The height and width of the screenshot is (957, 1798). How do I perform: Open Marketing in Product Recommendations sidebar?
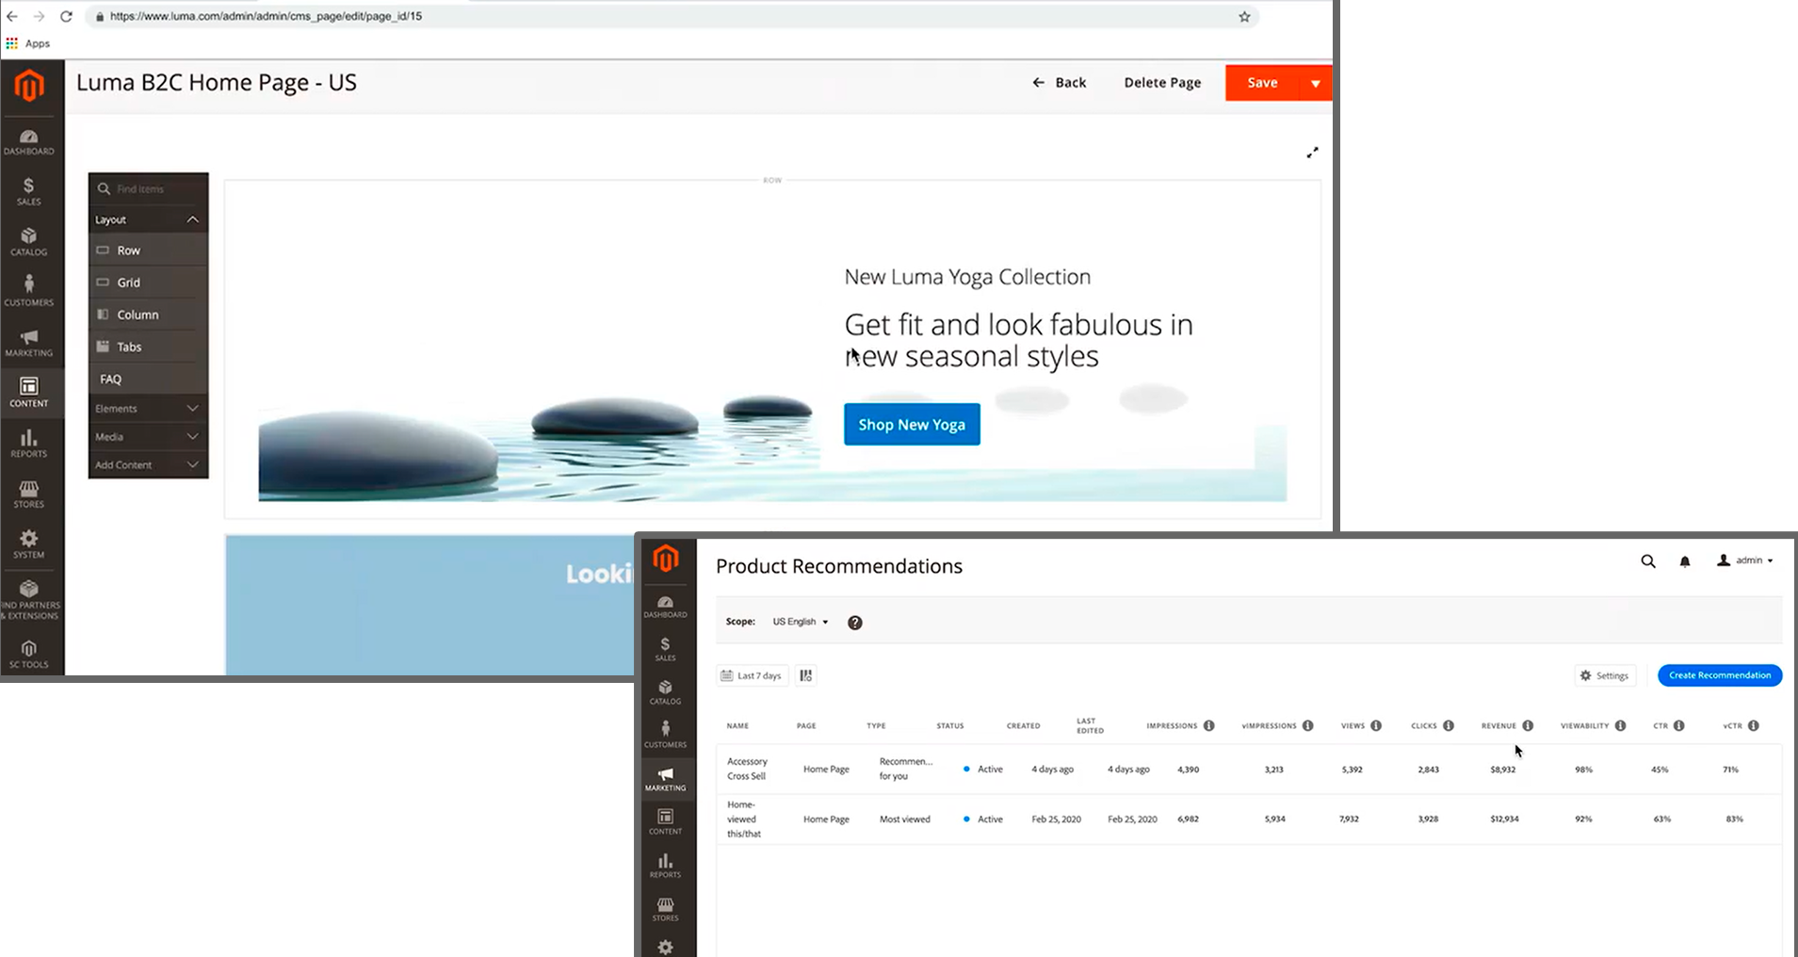click(665, 779)
